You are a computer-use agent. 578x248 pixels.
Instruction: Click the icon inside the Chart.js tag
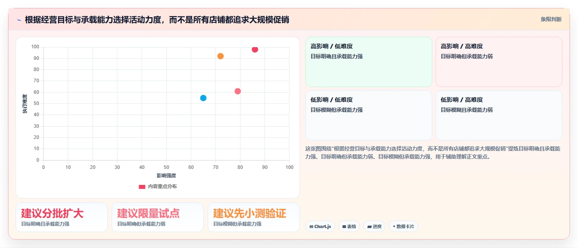311,226
